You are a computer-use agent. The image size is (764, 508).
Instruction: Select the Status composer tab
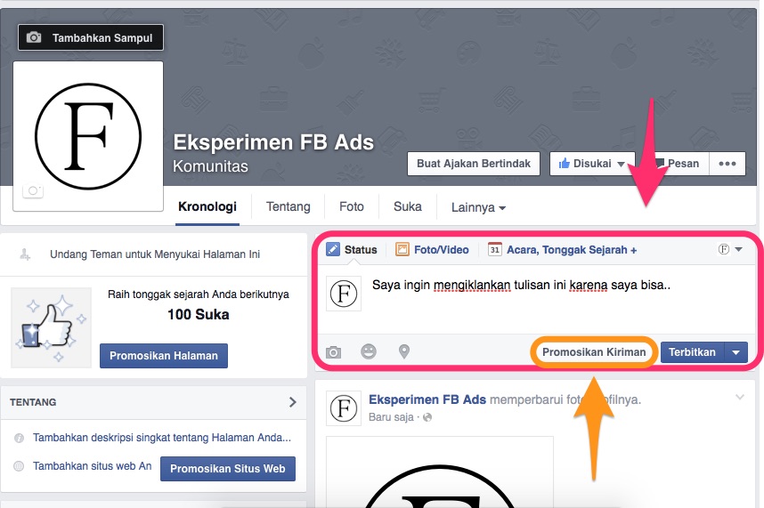(352, 250)
